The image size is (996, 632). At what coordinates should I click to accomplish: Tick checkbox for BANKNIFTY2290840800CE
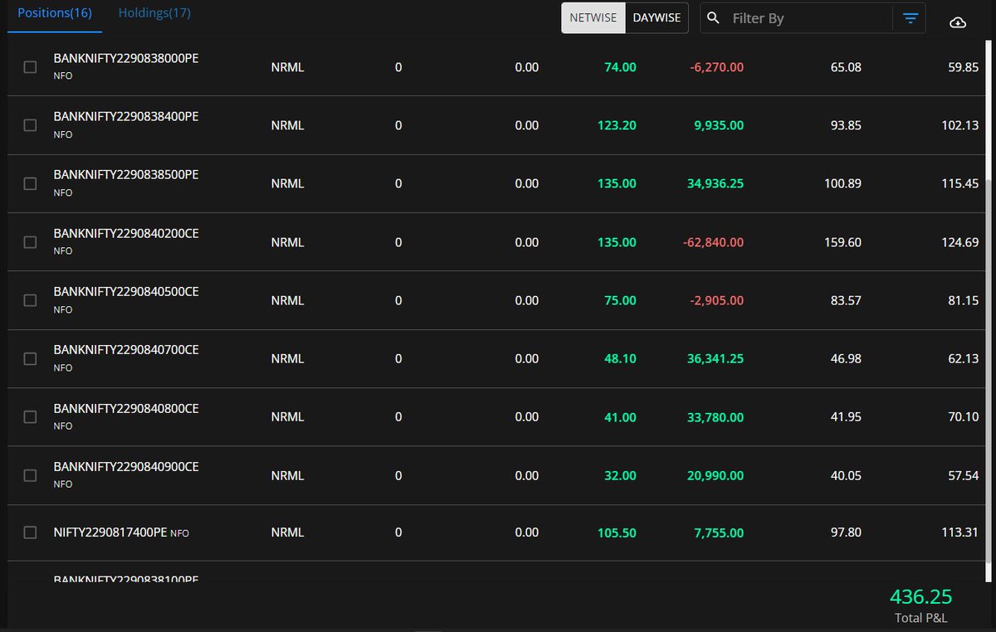(x=30, y=417)
